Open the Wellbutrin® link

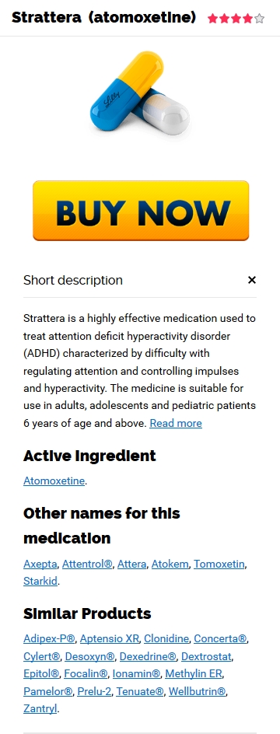(x=197, y=691)
